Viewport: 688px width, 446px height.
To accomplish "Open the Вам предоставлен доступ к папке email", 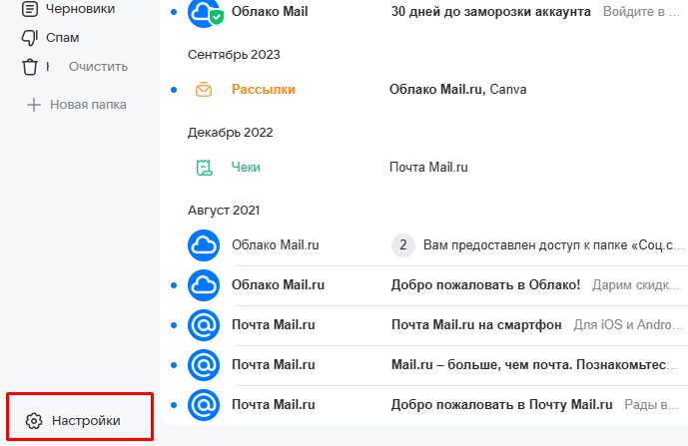I will click(x=553, y=244).
